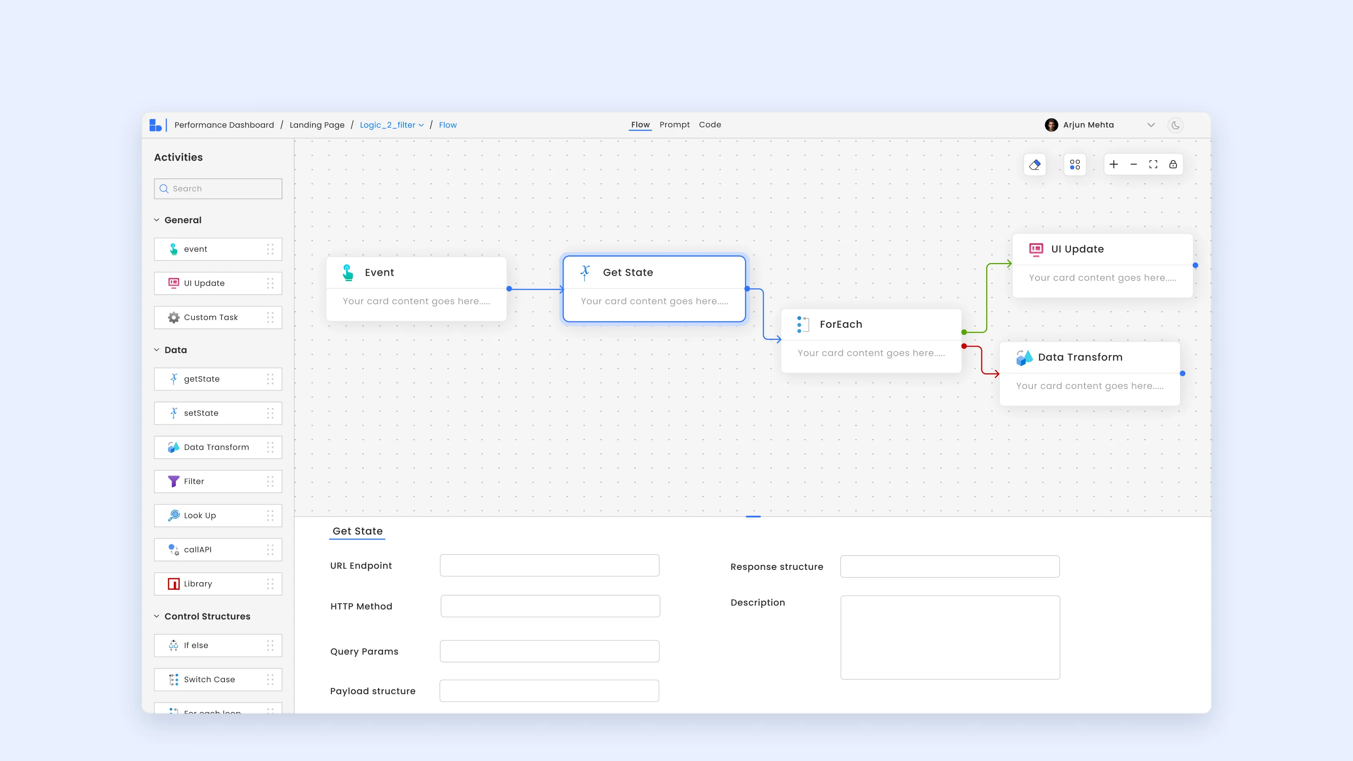Click the Response structure input field
The image size is (1353, 761).
tap(950, 566)
